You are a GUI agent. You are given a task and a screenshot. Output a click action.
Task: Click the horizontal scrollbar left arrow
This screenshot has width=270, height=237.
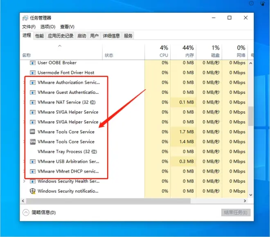(x=23, y=201)
